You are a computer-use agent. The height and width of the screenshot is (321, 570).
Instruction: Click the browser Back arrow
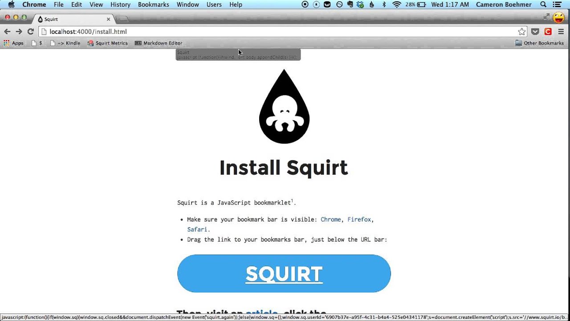[7, 32]
